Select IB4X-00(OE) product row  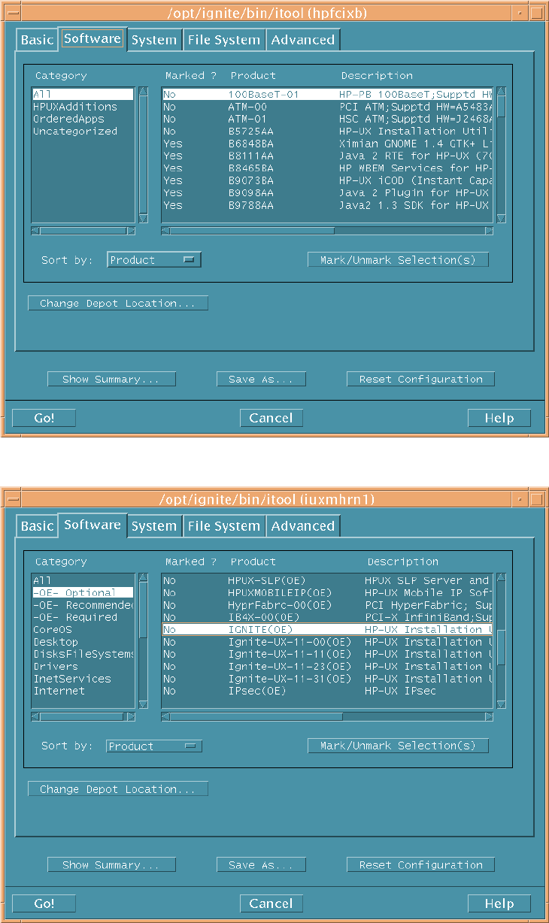coord(327,617)
